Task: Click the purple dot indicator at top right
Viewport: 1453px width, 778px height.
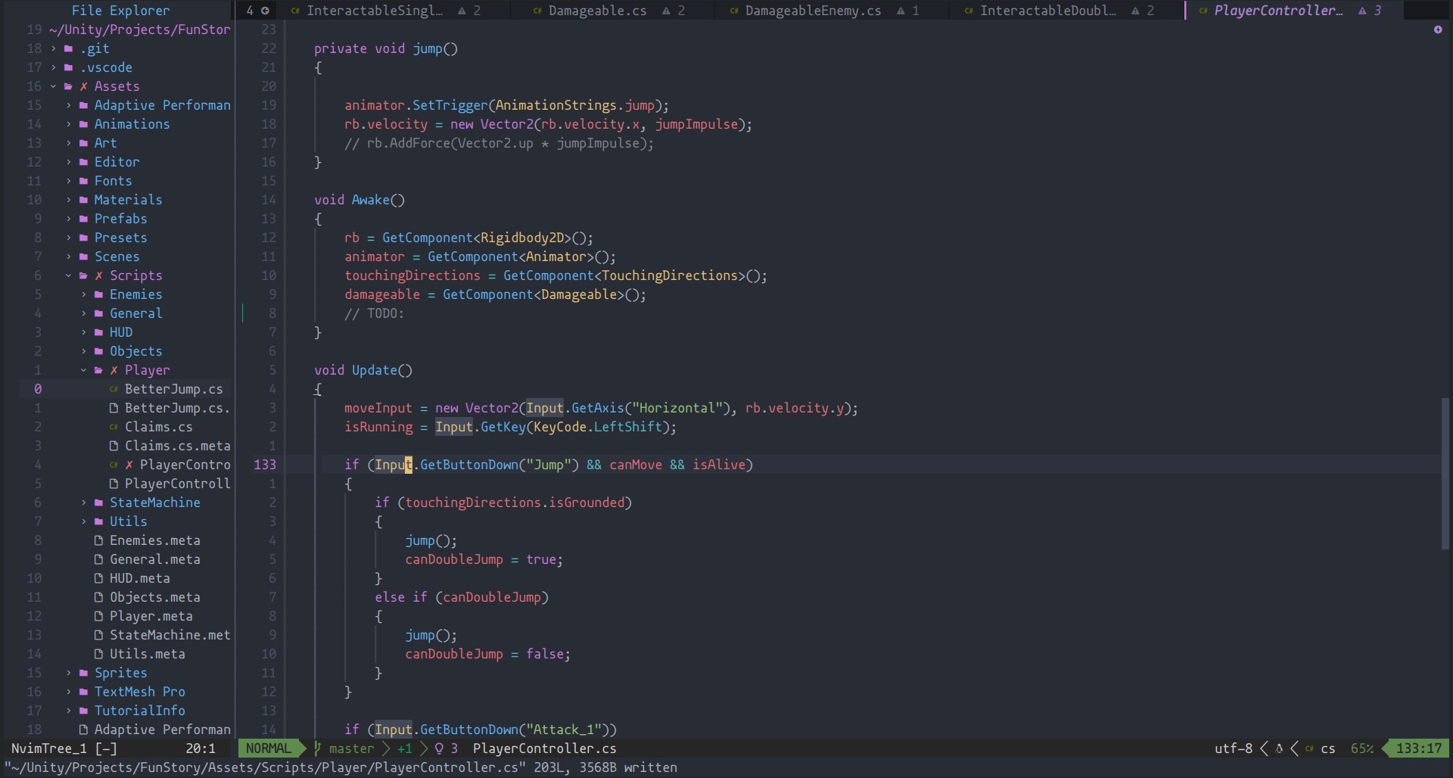Action: point(1437,30)
